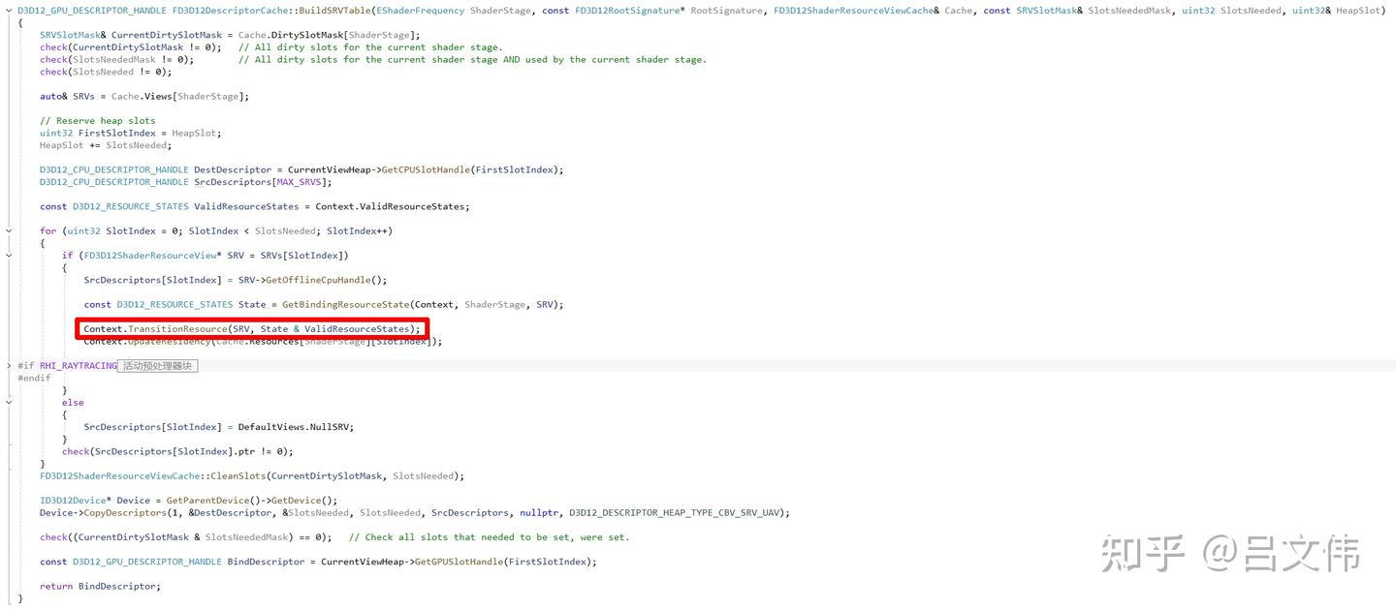1396x610 pixels.
Task: Click the nullptr argument in CopyDescriptors
Action: tap(538, 512)
